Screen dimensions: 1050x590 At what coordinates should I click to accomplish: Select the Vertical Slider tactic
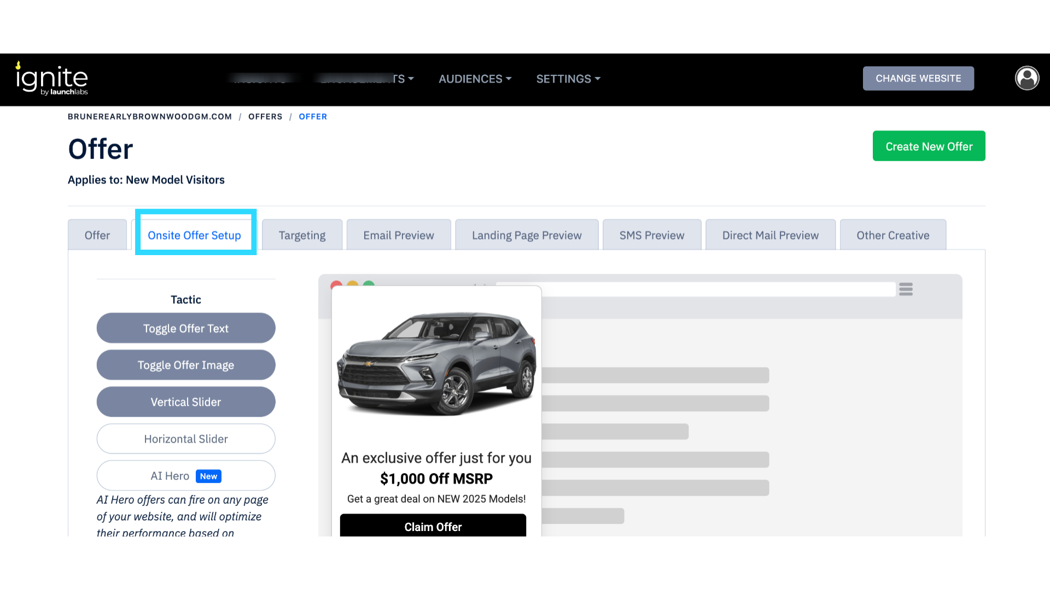(186, 402)
